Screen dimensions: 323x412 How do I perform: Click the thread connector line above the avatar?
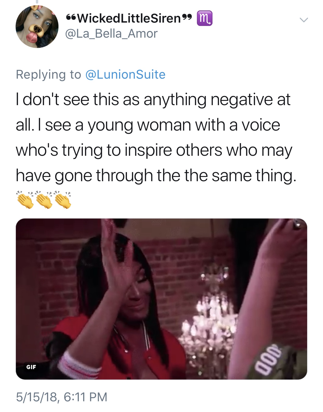37,2
